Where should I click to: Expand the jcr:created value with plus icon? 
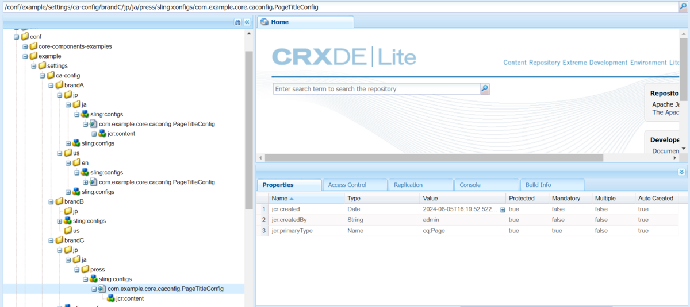coord(503,210)
